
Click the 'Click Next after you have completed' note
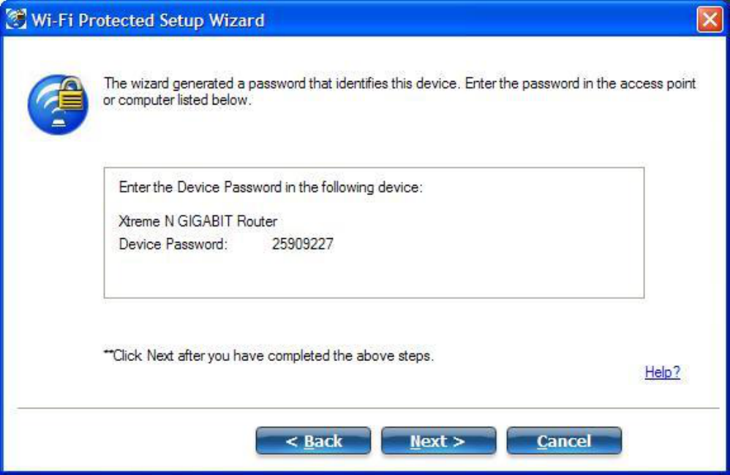click(268, 356)
